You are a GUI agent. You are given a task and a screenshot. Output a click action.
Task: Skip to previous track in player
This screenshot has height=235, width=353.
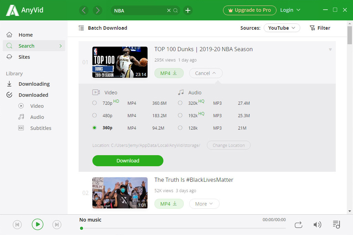pyautogui.click(x=17, y=225)
